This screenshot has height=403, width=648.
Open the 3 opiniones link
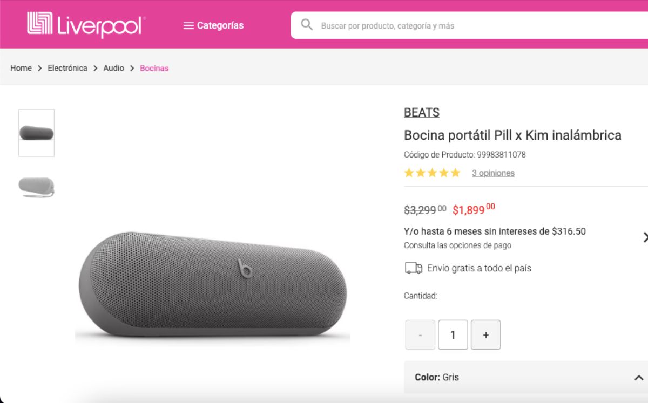point(493,173)
